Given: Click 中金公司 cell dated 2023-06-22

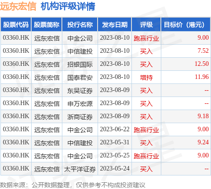Looking at the screenshot, I should click(x=80, y=129).
